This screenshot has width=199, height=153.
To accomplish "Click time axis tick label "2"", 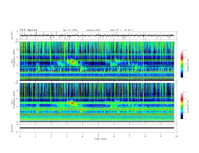I will tap(51, 136).
